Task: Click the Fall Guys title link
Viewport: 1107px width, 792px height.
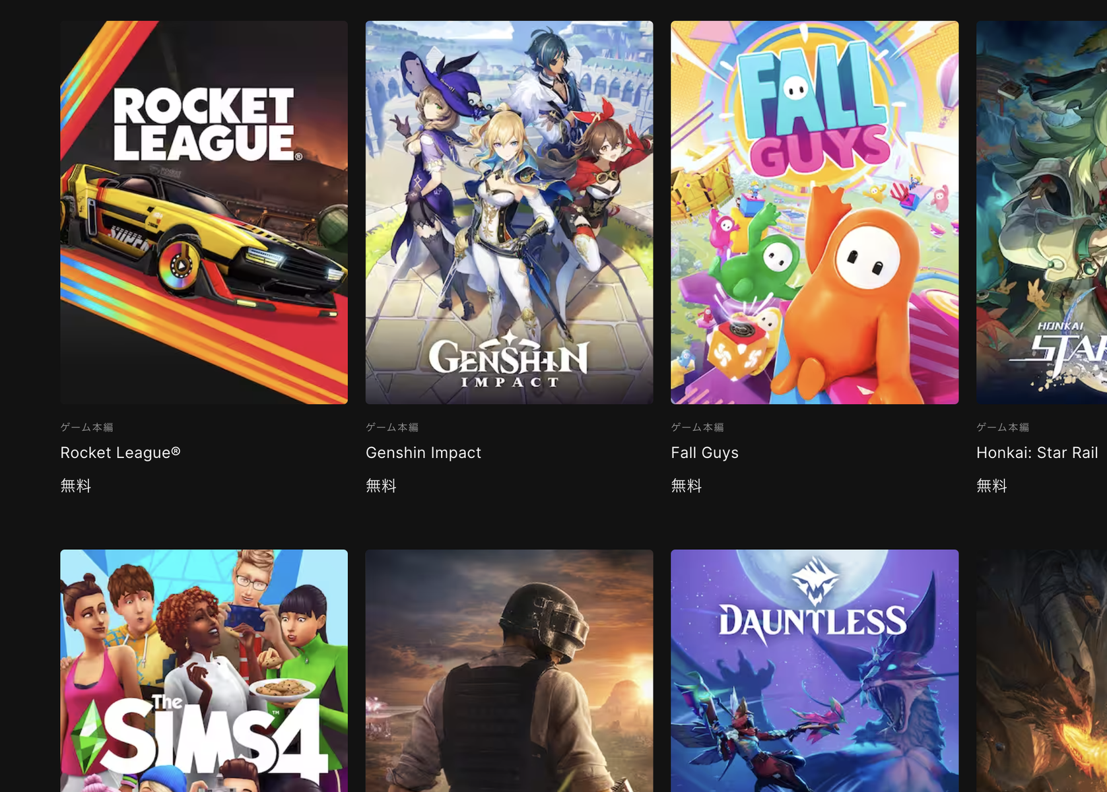Action: [704, 453]
